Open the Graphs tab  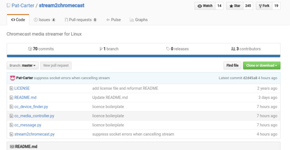138,20
